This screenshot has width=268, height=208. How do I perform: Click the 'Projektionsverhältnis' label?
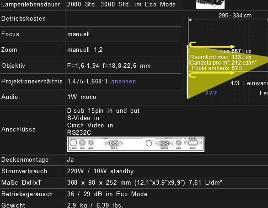click(32, 81)
